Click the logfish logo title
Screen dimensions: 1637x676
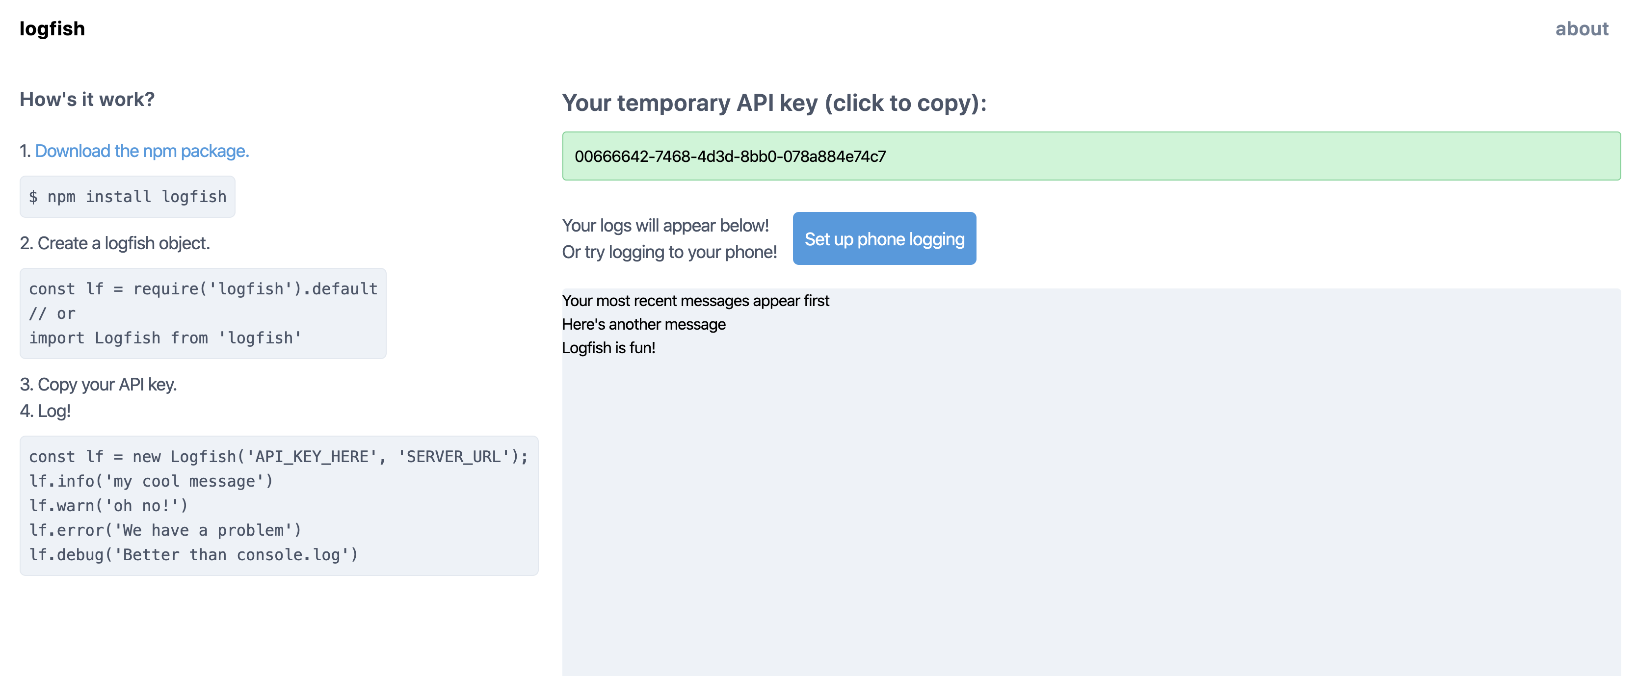pyautogui.click(x=52, y=28)
